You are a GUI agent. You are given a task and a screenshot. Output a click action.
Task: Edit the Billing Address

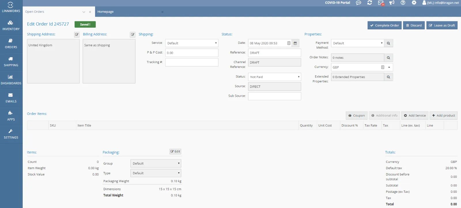(x=133, y=35)
